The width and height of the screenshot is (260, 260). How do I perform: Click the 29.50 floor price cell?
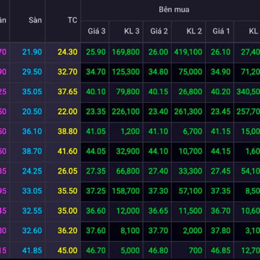tap(32, 71)
